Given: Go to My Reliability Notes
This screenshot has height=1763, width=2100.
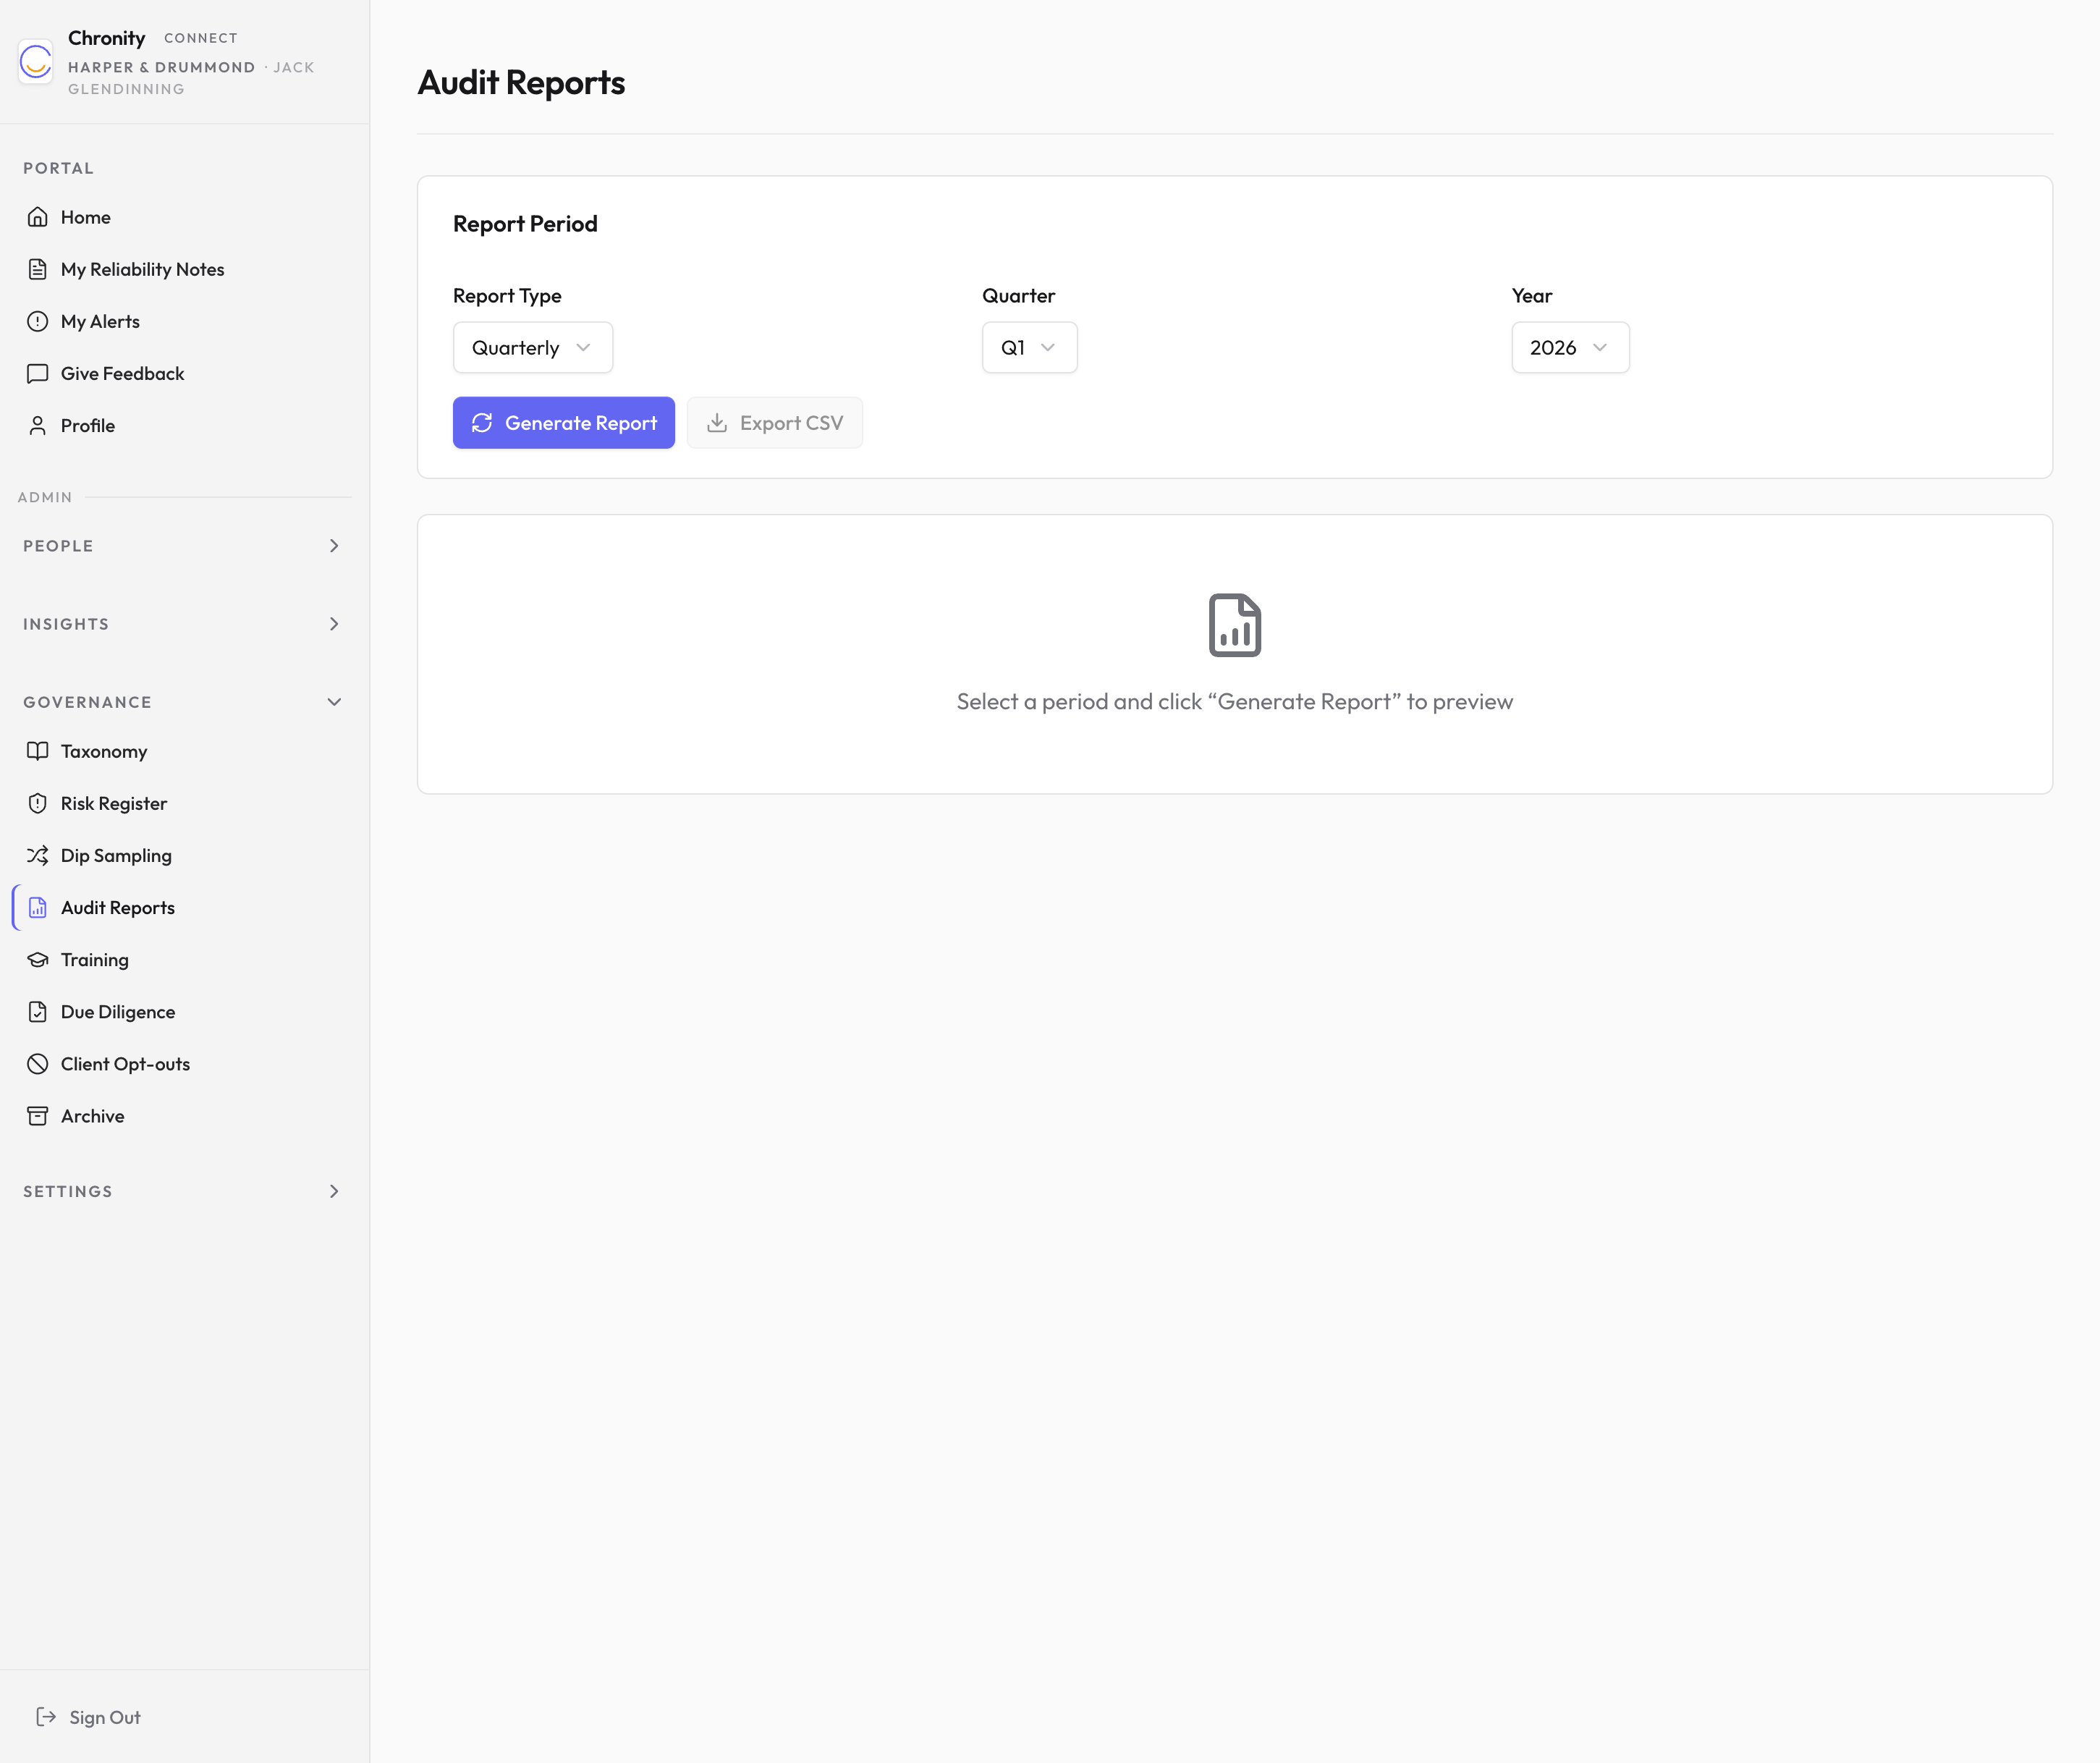Looking at the screenshot, I should click(142, 269).
